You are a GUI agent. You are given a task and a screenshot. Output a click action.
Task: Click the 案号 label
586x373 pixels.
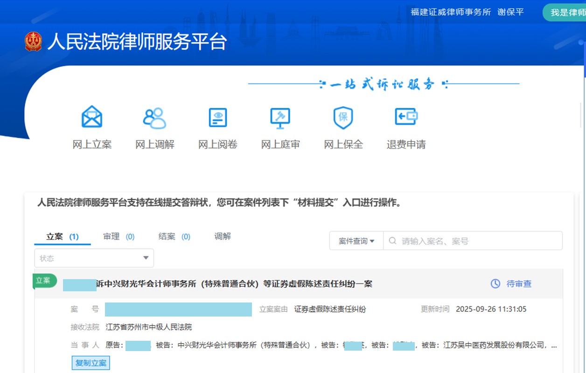pos(85,309)
